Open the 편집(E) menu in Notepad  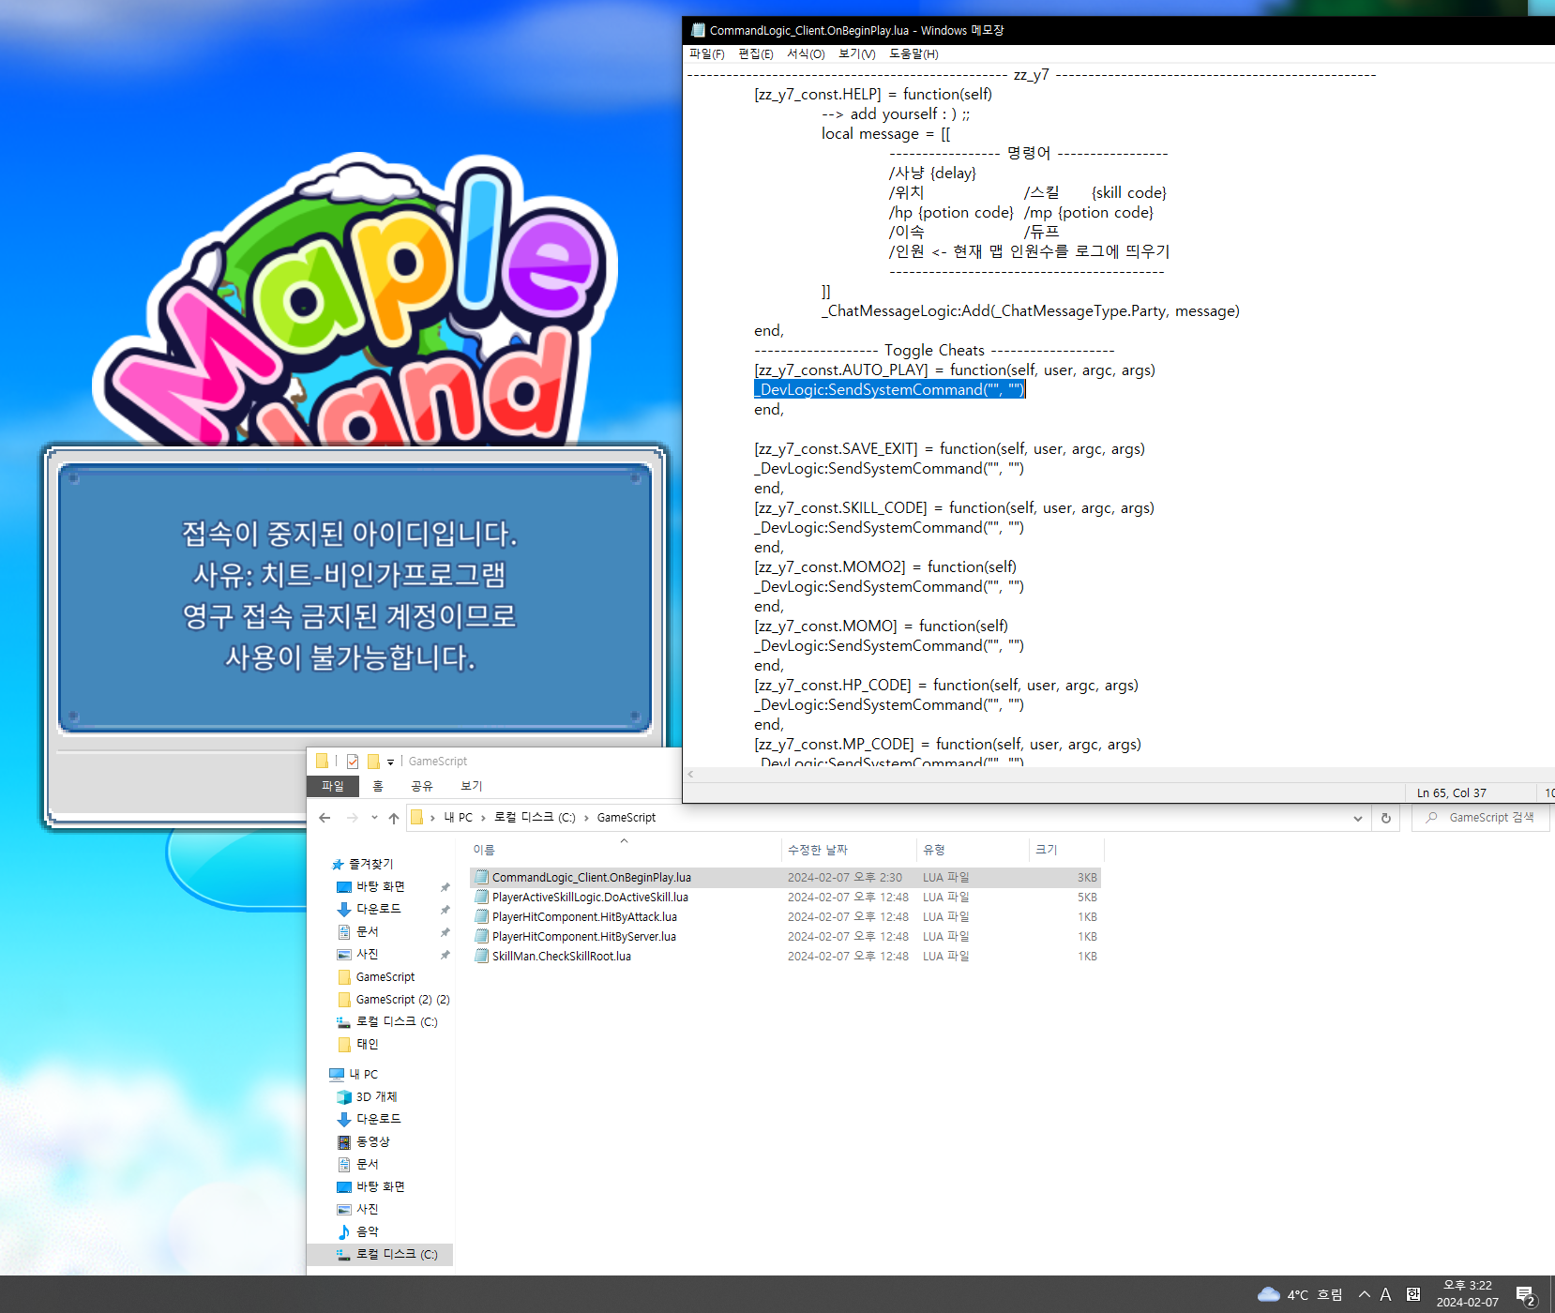click(755, 53)
